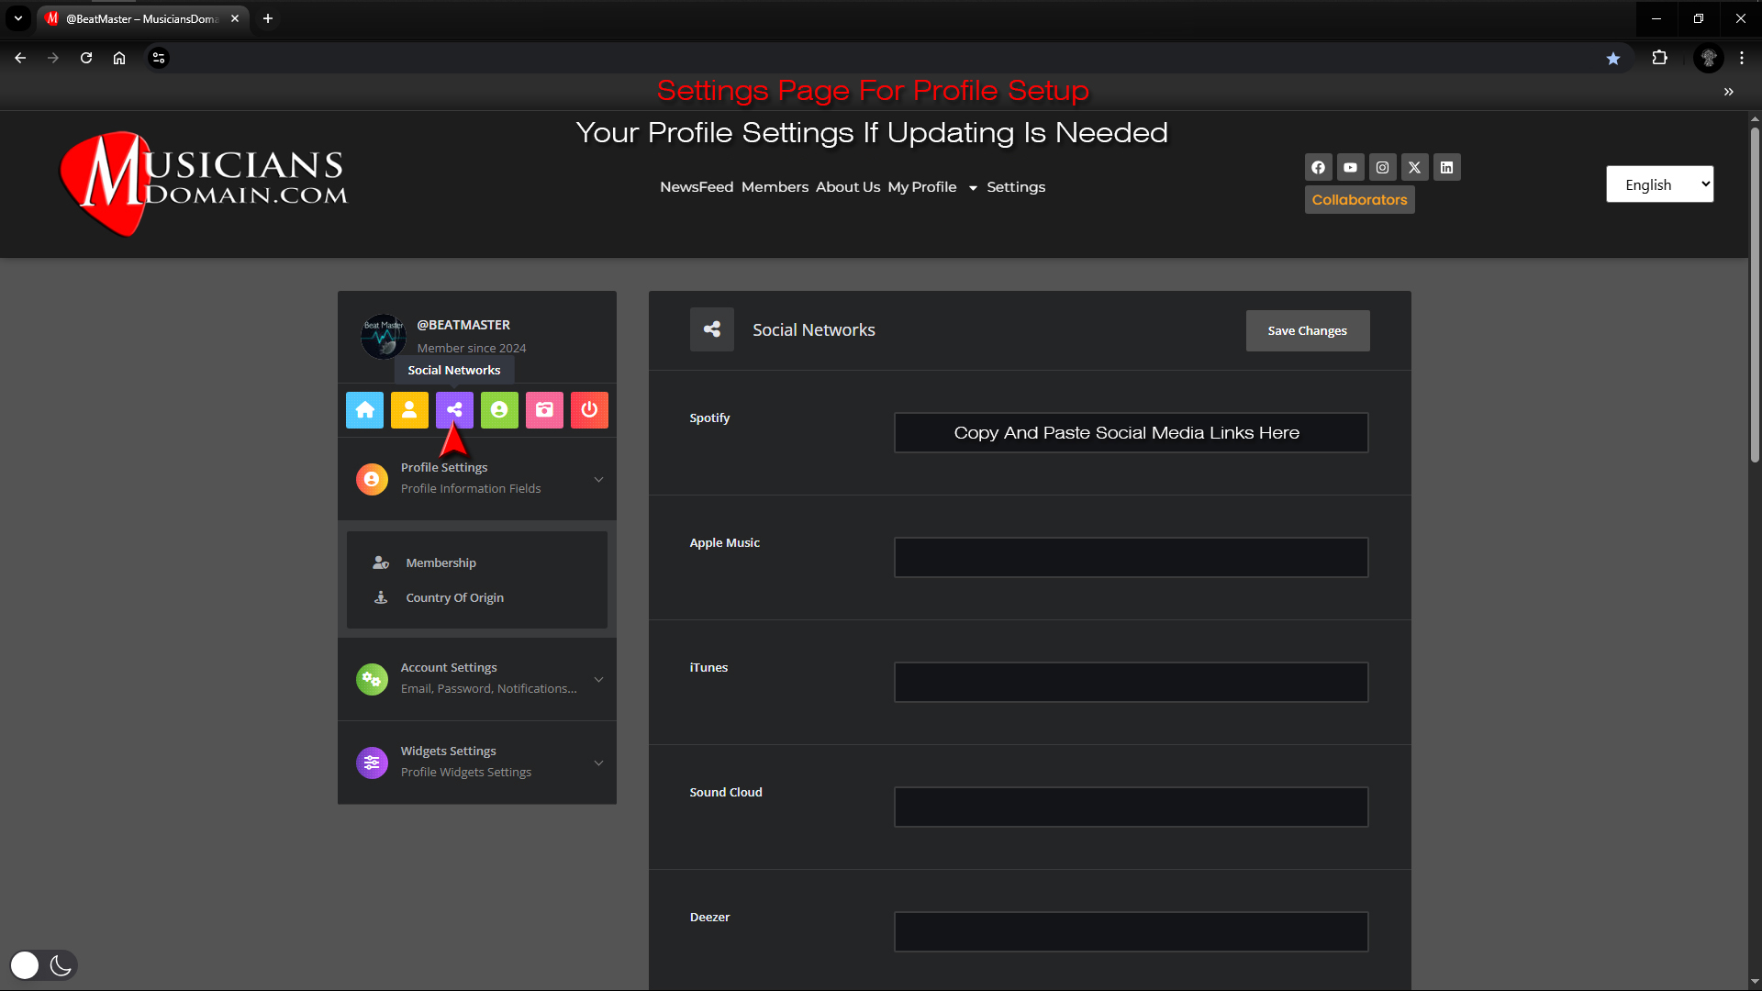Open the English language dropdown
This screenshot has width=1762, height=991.
point(1659,184)
